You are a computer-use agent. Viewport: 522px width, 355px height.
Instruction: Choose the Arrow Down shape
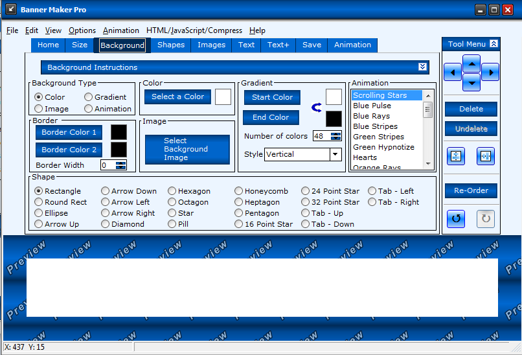click(x=129, y=191)
